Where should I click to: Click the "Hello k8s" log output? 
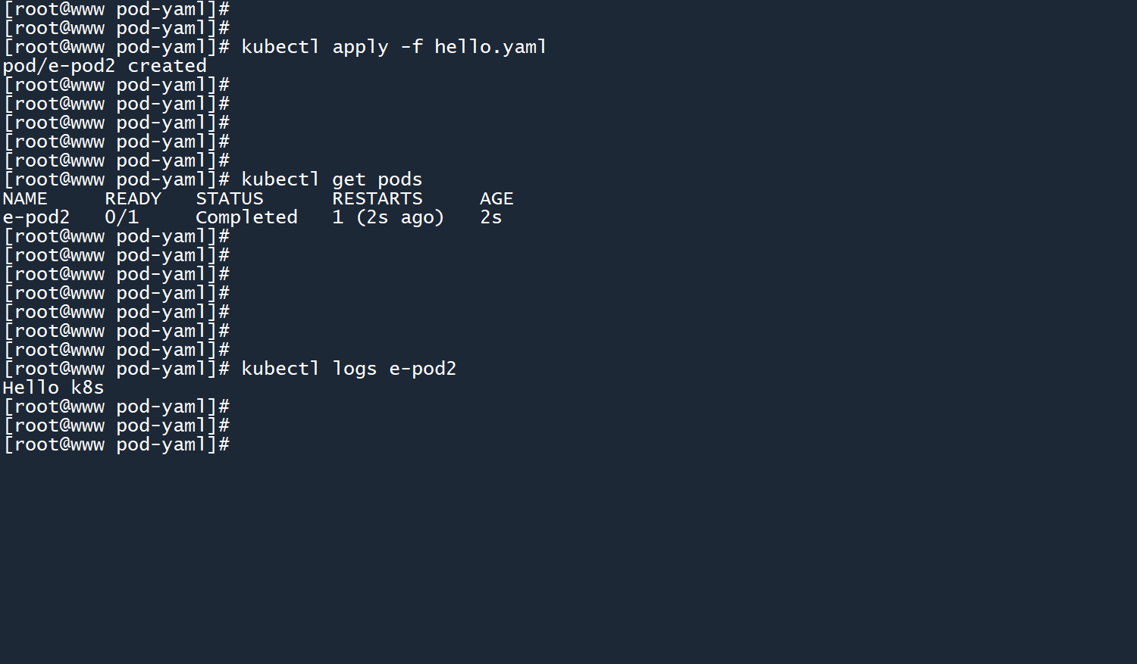53,388
